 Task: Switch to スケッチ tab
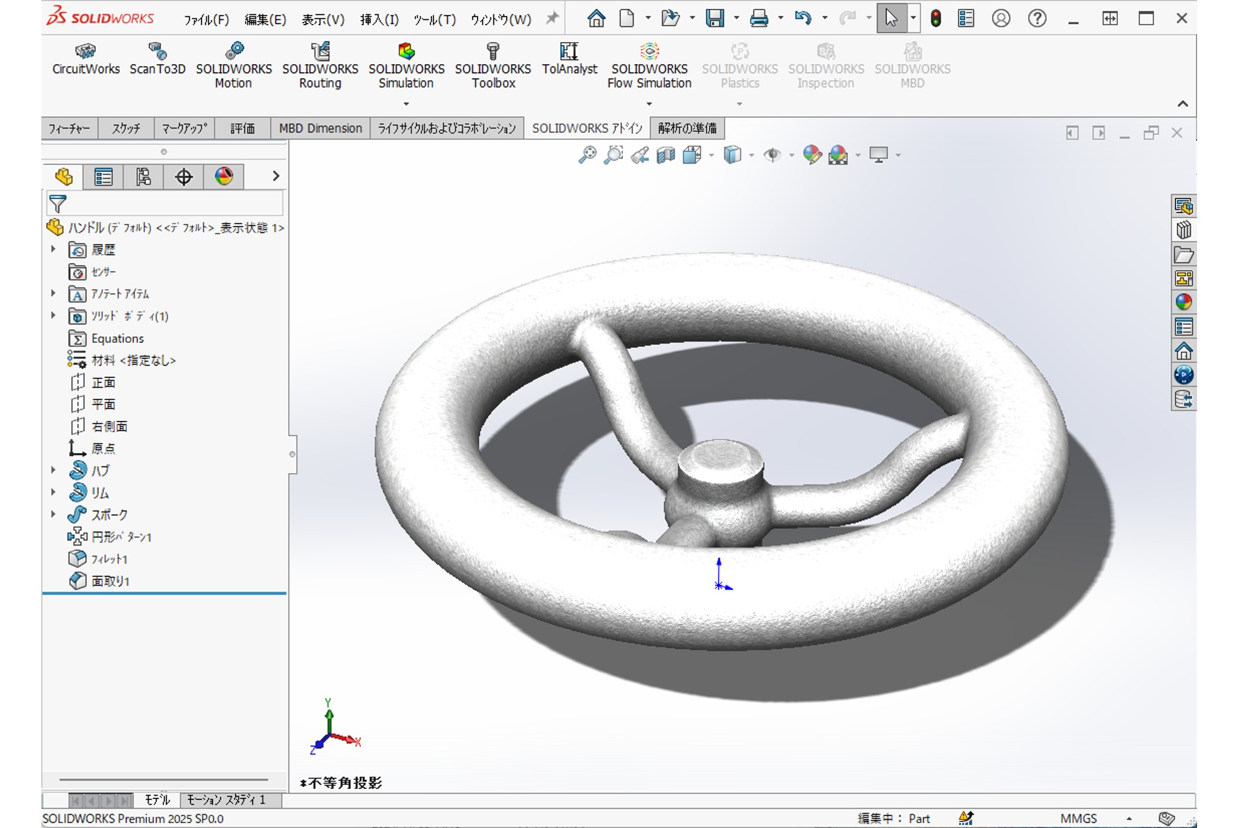[x=126, y=128]
